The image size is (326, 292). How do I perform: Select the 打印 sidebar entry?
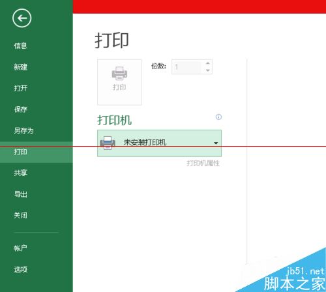(37, 152)
